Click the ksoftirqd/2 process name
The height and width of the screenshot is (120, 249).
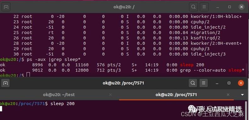click(206, 38)
